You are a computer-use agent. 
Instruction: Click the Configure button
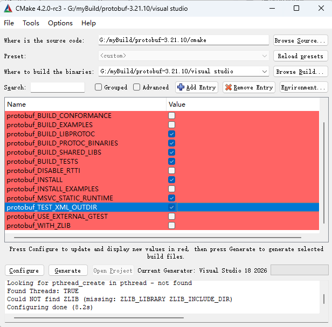pos(24,270)
